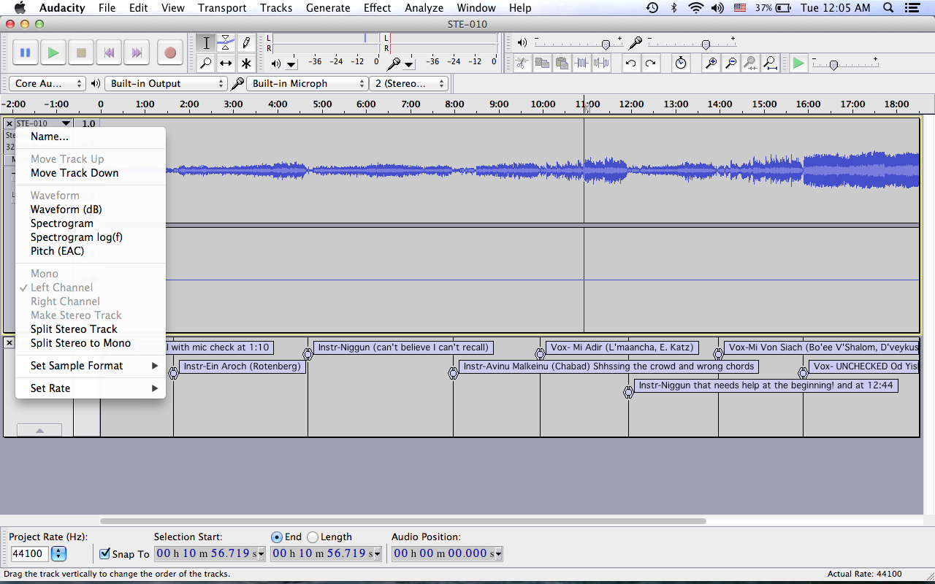Click the Zoom Out icon

730,64
